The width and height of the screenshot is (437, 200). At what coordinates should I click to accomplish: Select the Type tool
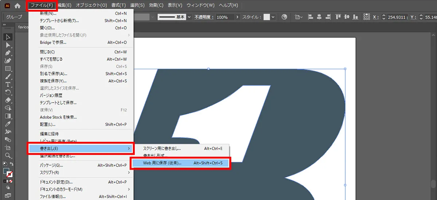coord(8,84)
